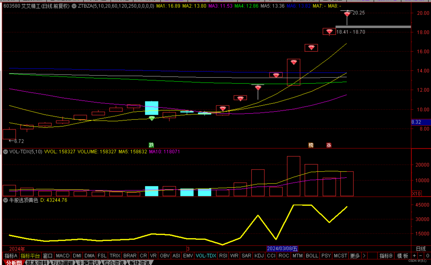The image size is (431, 265).
Task: Switch to the EMV indicator tab
Action: 188,256
